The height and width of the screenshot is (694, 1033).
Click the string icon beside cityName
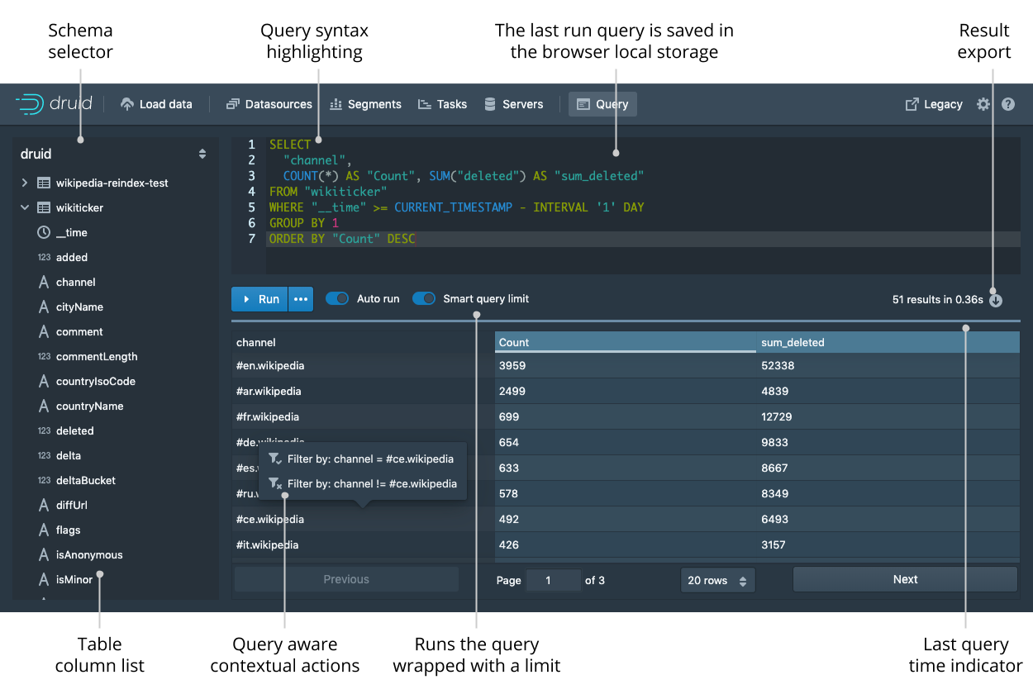coord(44,307)
